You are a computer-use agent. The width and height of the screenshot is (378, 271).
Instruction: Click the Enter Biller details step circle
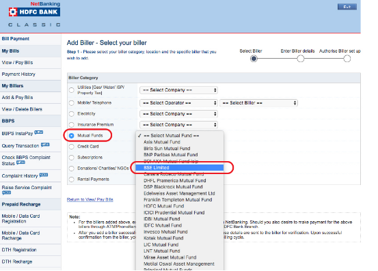coord(300,59)
